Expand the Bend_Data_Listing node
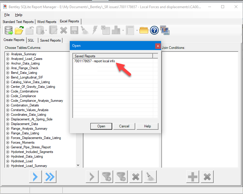The height and width of the screenshot is (194, 243). click(x=8, y=73)
